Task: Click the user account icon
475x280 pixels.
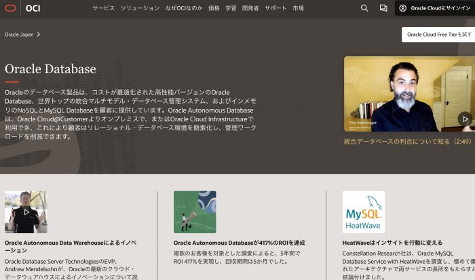Action: click(403, 8)
